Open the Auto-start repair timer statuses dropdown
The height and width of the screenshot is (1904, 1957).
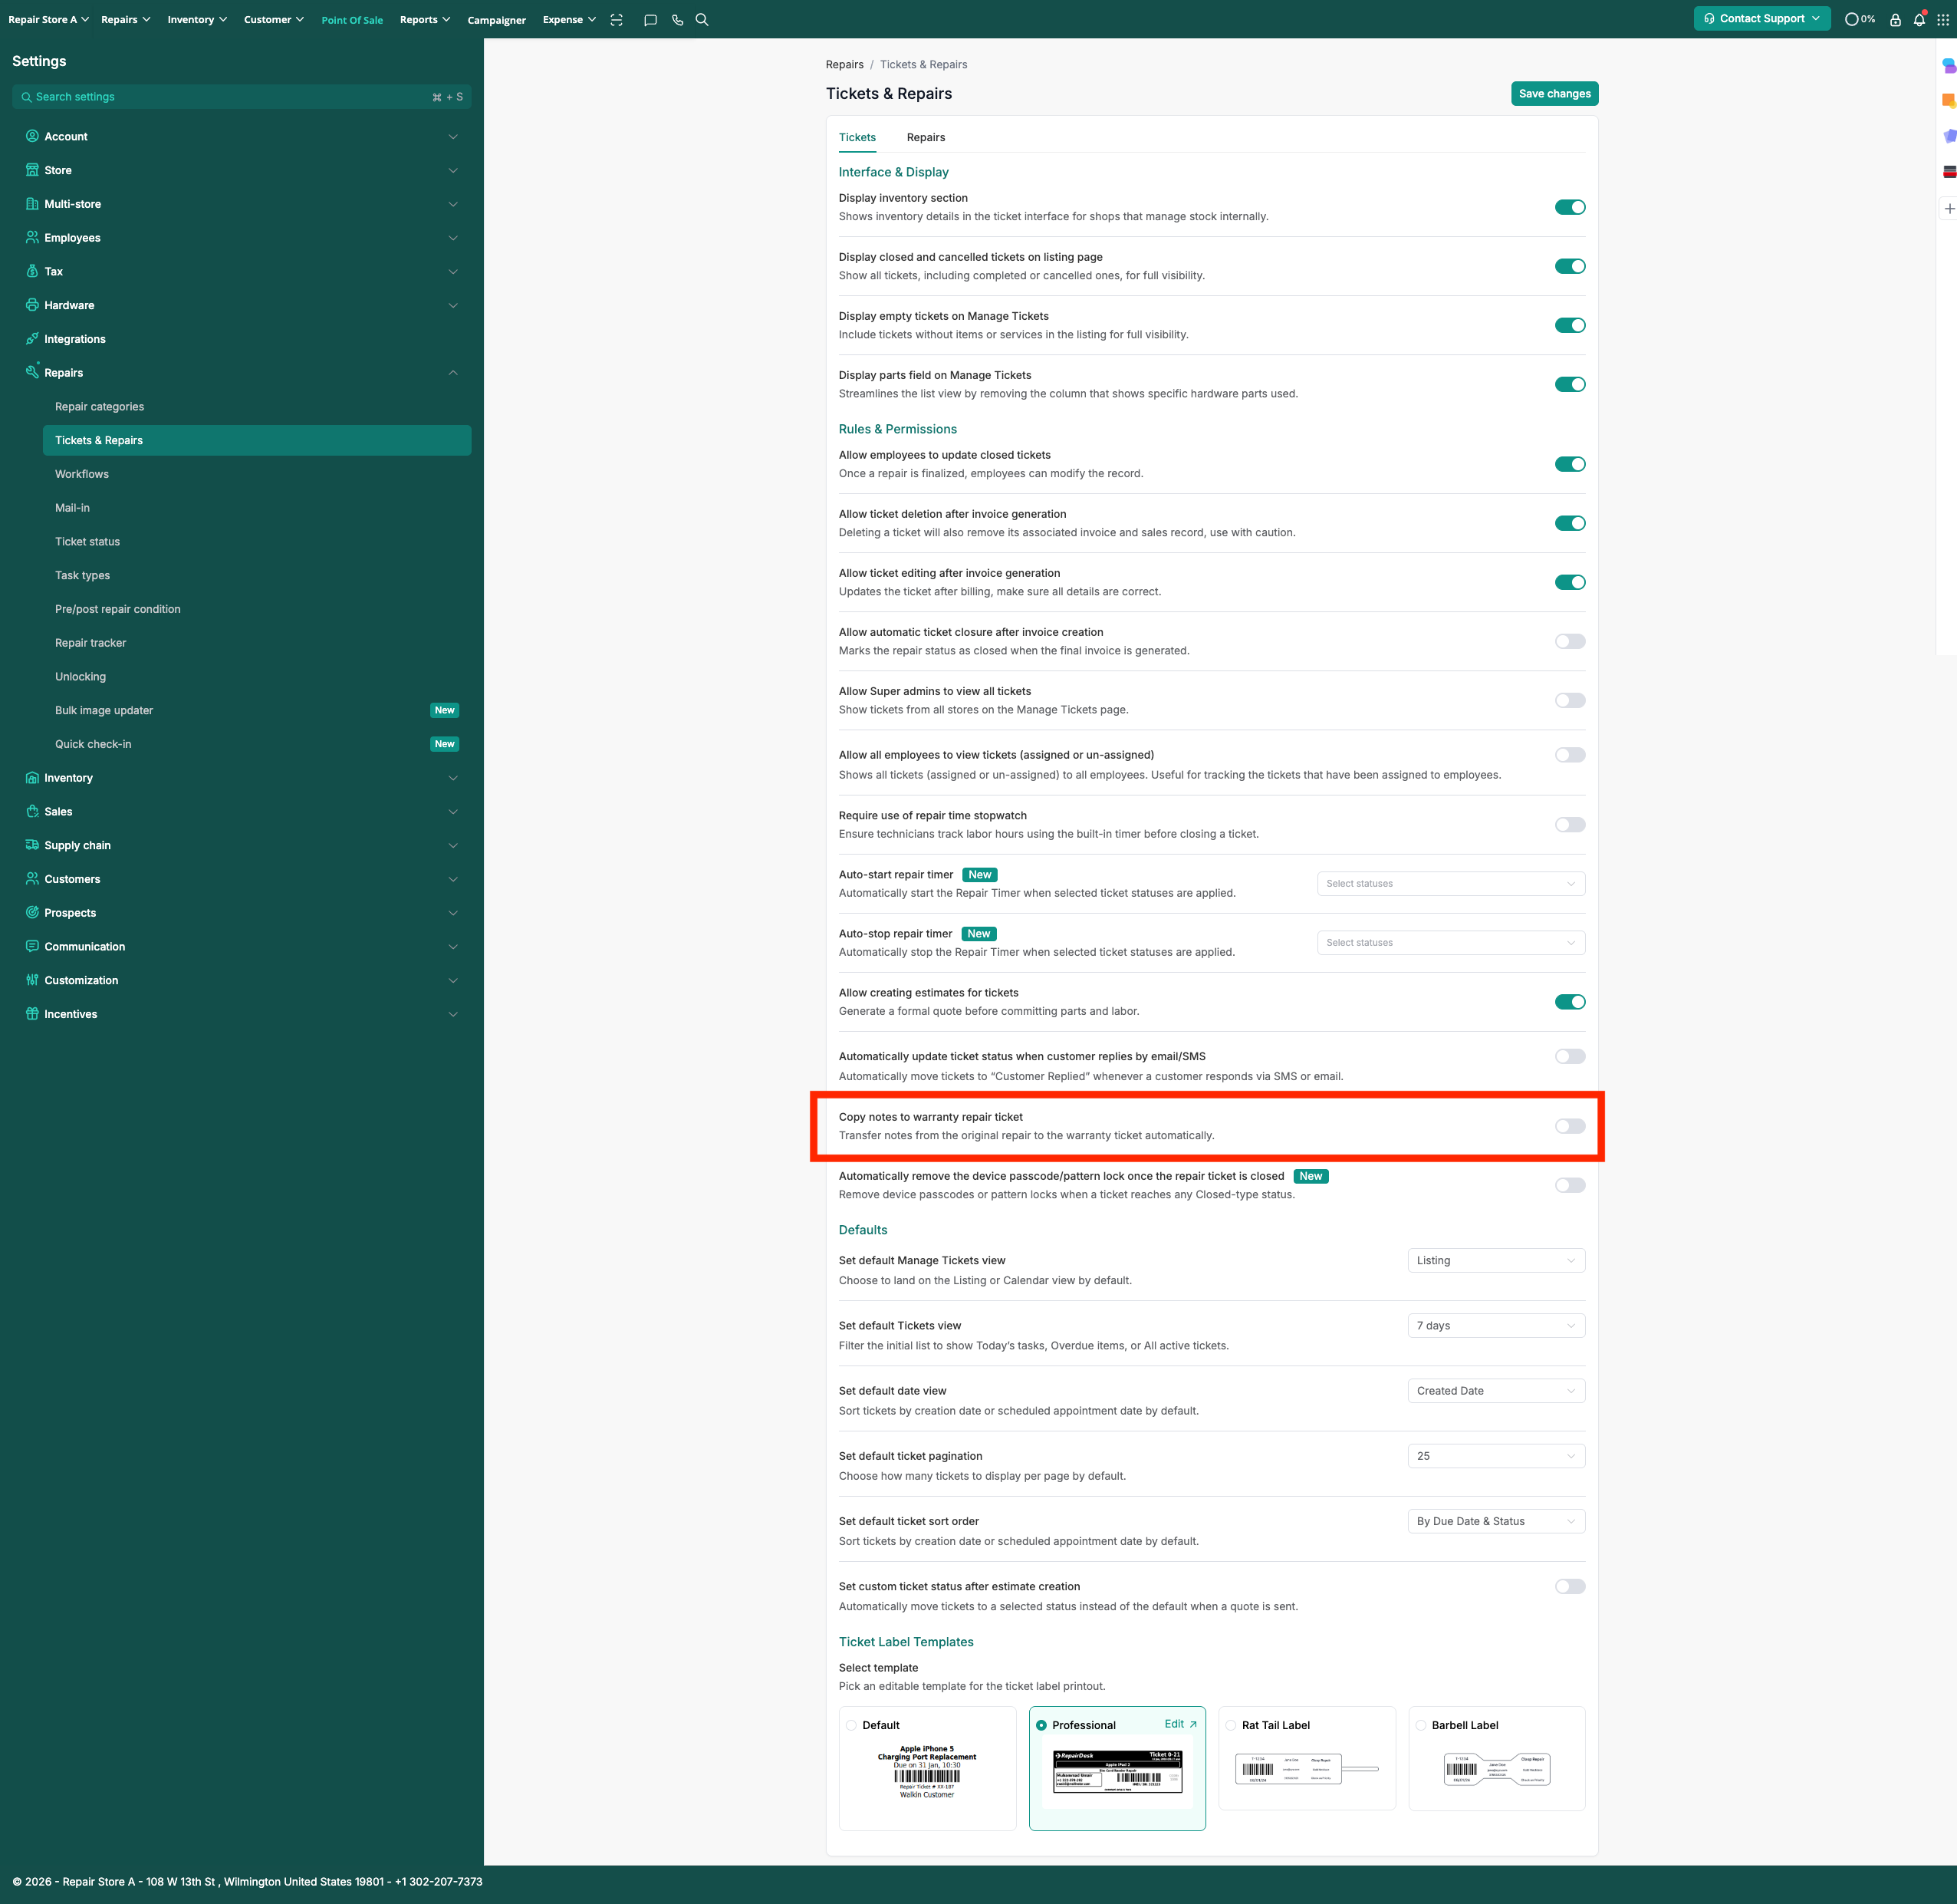tap(1449, 884)
